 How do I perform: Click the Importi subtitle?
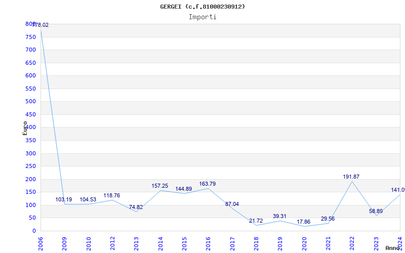point(202,17)
